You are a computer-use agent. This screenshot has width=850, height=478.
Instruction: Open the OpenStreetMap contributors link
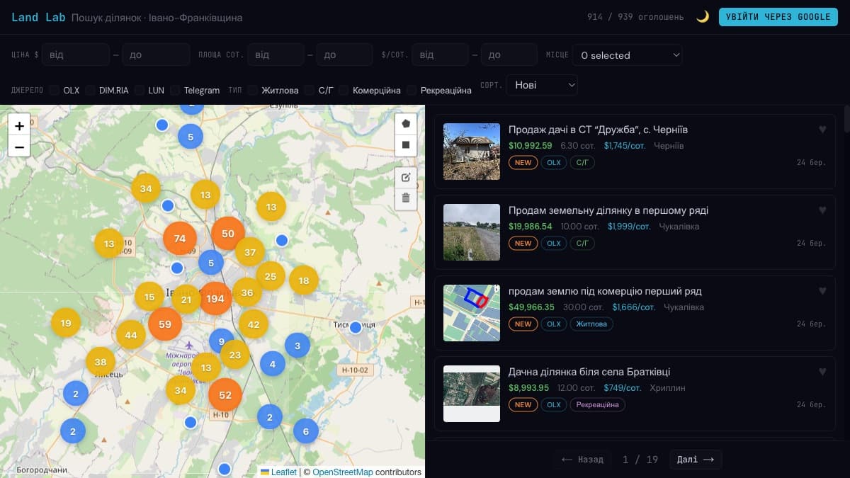[x=343, y=472]
